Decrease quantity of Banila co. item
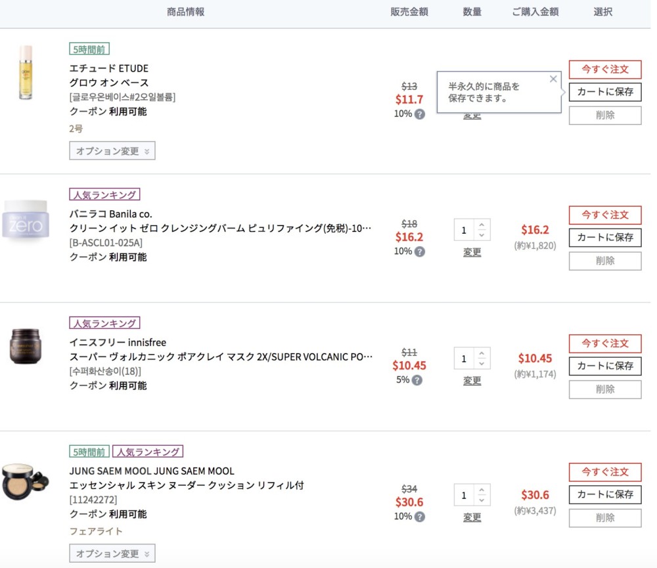The width and height of the screenshot is (657, 568). (482, 235)
